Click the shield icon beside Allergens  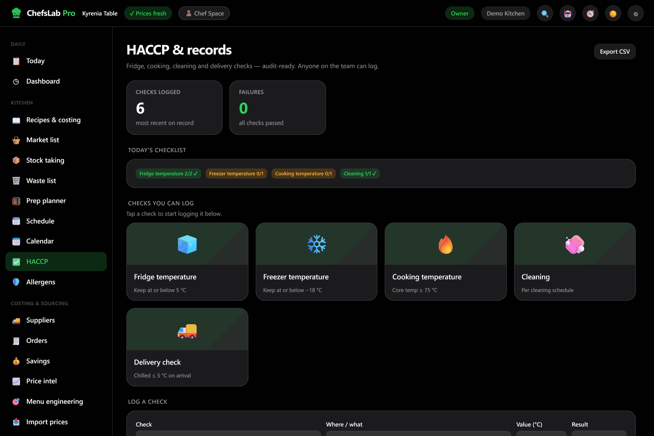click(16, 282)
